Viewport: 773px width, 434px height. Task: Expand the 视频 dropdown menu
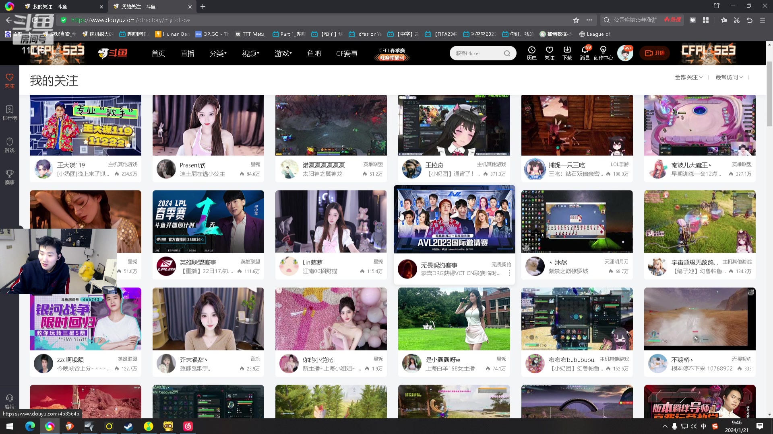click(250, 53)
